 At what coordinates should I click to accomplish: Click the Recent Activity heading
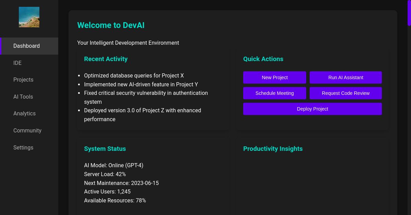point(106,59)
